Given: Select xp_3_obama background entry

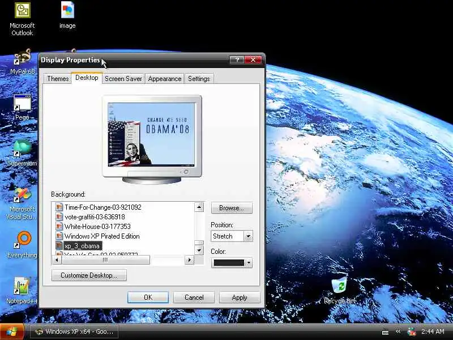Looking at the screenshot, I should pos(82,246).
